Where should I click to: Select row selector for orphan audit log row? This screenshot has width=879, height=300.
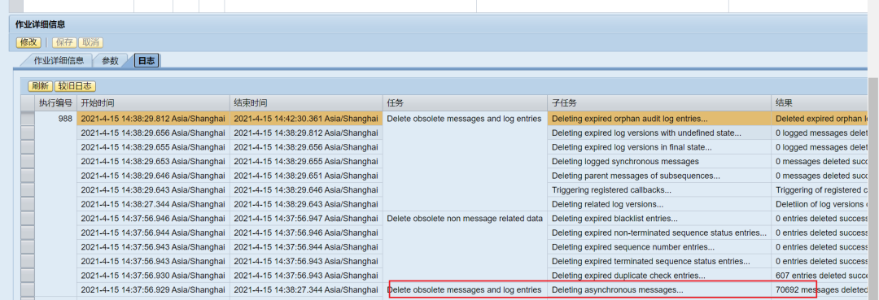(28, 119)
